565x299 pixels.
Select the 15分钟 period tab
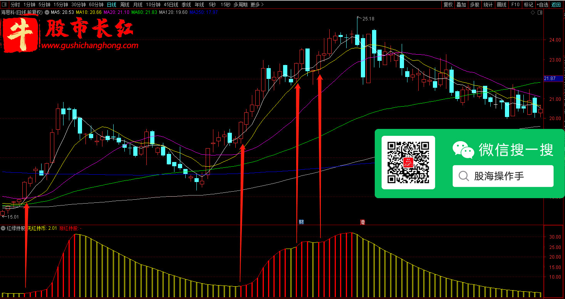pyautogui.click(x=61, y=5)
